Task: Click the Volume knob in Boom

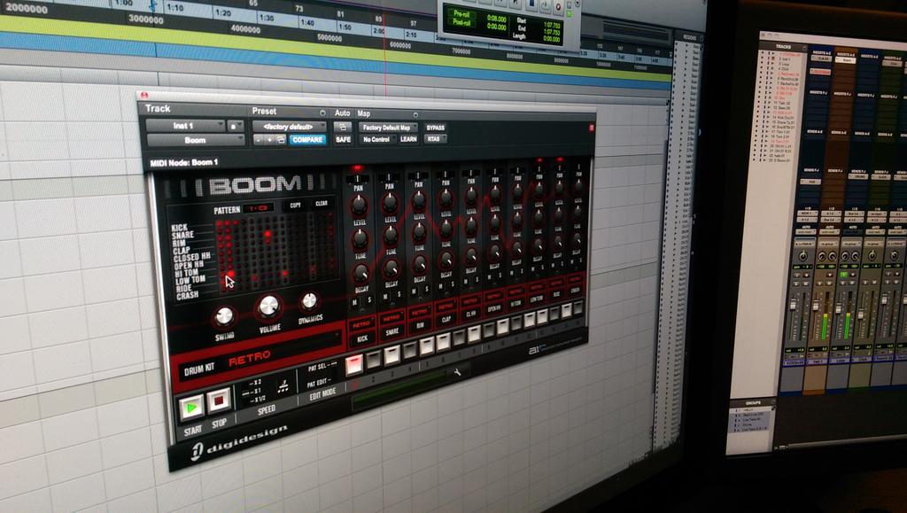Action: pyautogui.click(x=268, y=306)
